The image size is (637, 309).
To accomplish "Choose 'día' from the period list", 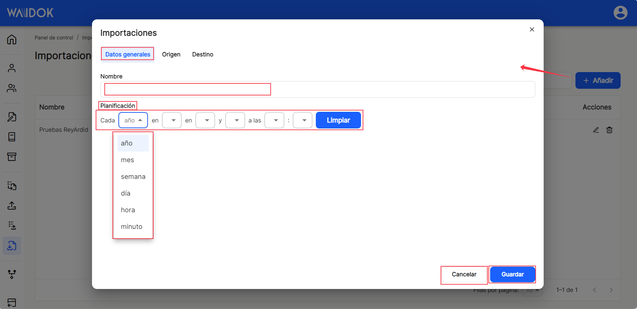I will (x=133, y=193).
